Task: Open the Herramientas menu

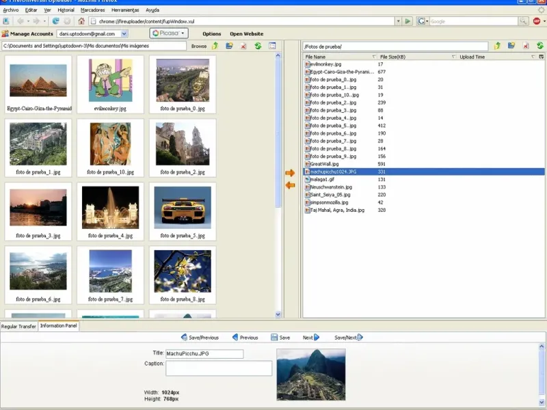Action: [125, 10]
